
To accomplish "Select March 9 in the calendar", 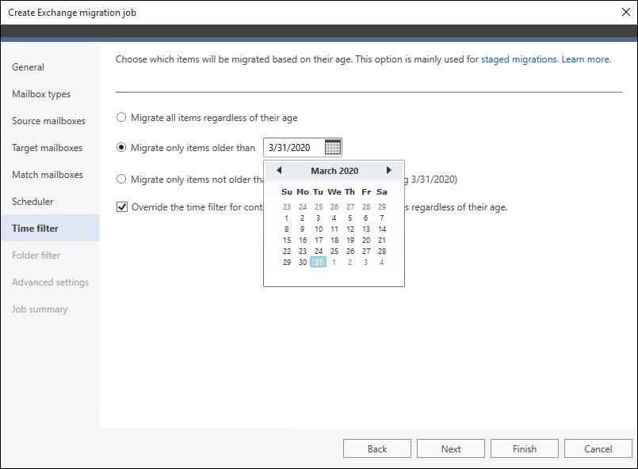I will [302, 229].
